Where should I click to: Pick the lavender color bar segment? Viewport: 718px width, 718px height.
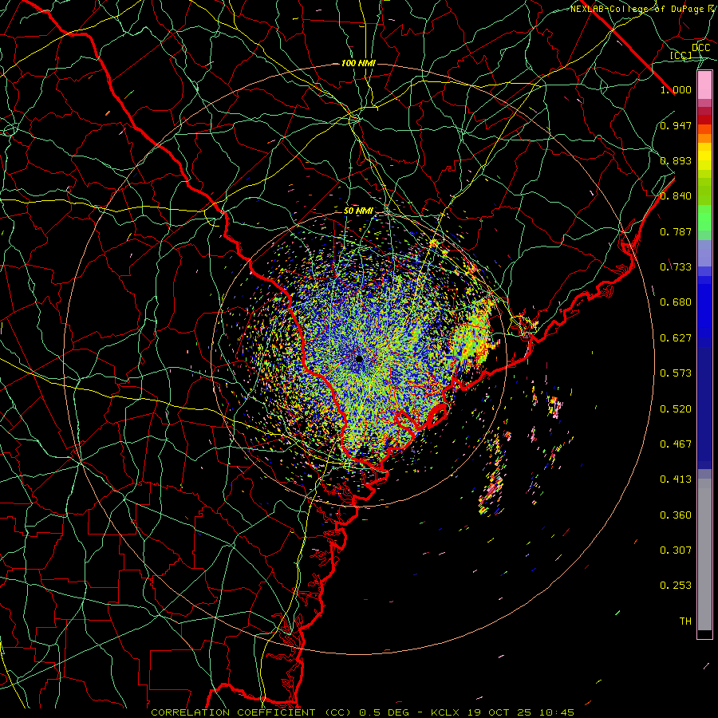pos(704,253)
